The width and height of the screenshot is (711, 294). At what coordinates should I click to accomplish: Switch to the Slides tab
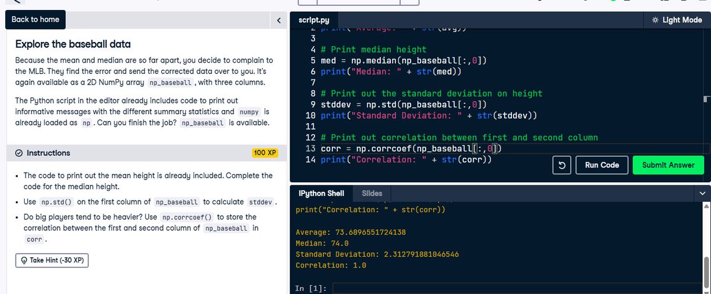click(x=371, y=193)
